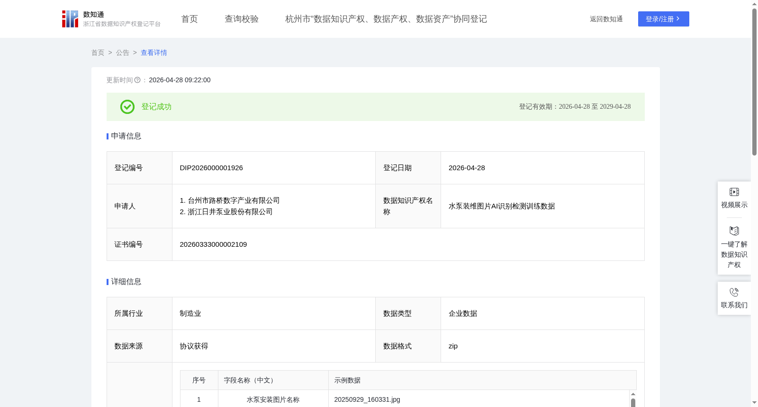Click the 序号 column header

[x=199, y=380]
